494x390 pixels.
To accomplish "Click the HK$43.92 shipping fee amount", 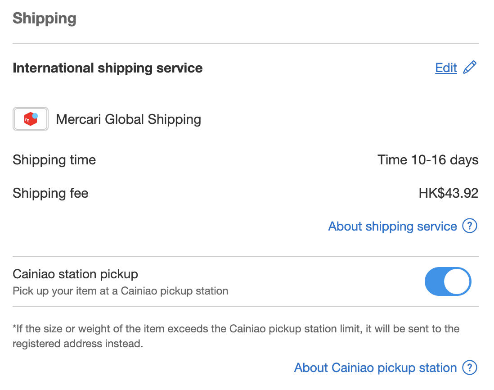I will 448,193.
